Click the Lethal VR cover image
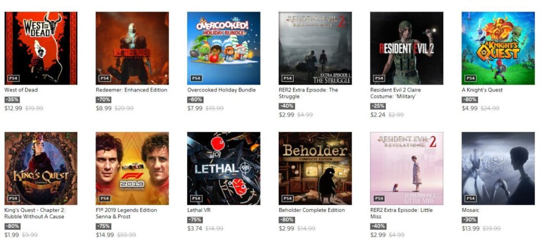Viewport: 544px width, 240px height. coord(224,169)
